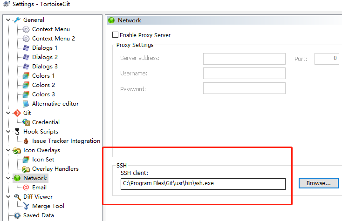Select Issue Tracker Integration entry
342x221 pixels.
(66, 141)
